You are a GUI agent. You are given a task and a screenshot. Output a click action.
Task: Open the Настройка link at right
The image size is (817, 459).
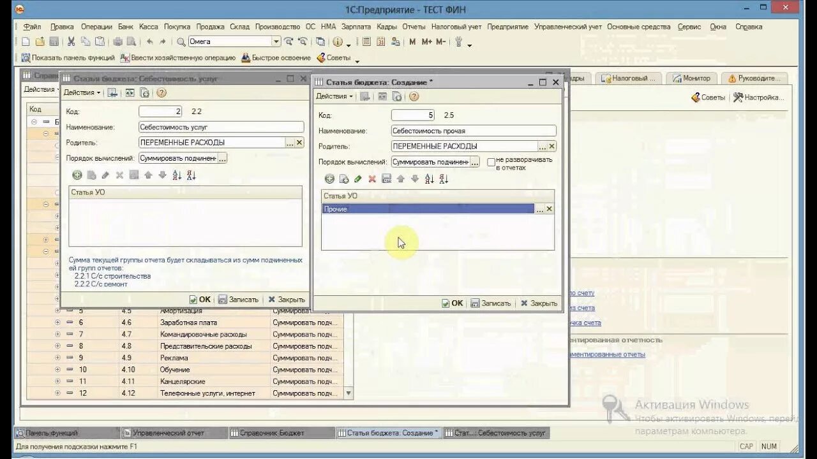[758, 98]
